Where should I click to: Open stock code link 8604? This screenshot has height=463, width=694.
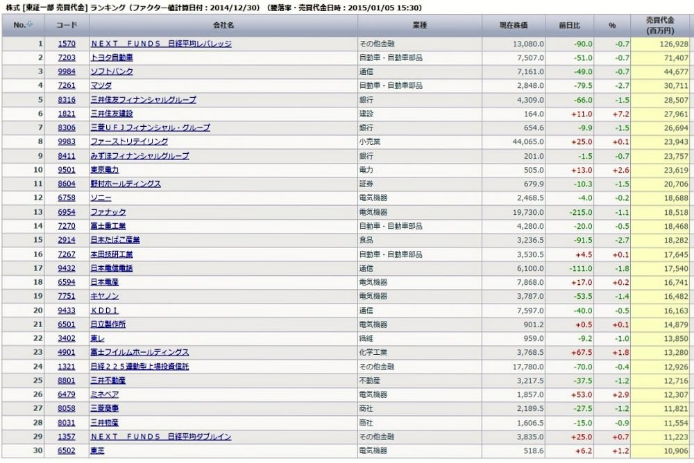(67, 184)
